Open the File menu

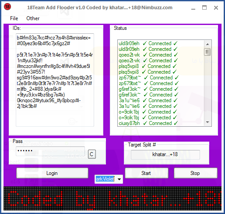(14, 18)
